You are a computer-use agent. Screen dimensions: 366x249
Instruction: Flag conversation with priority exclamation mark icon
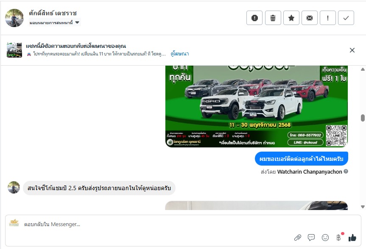[x=328, y=18]
